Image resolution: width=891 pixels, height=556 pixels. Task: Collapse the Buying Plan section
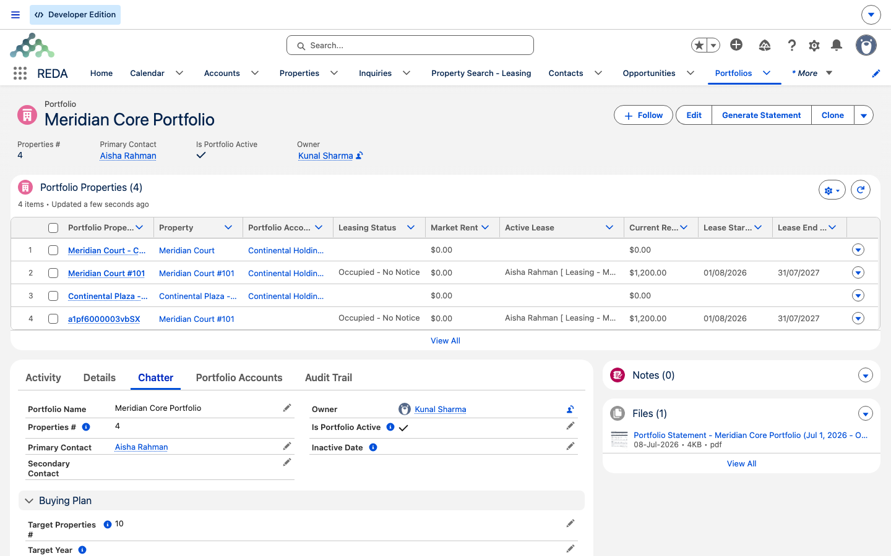pos(29,500)
